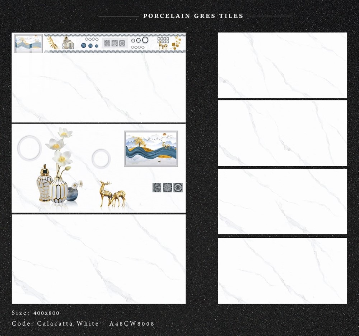
Task: Select the first marble tile in the right column
Action: coord(282,65)
